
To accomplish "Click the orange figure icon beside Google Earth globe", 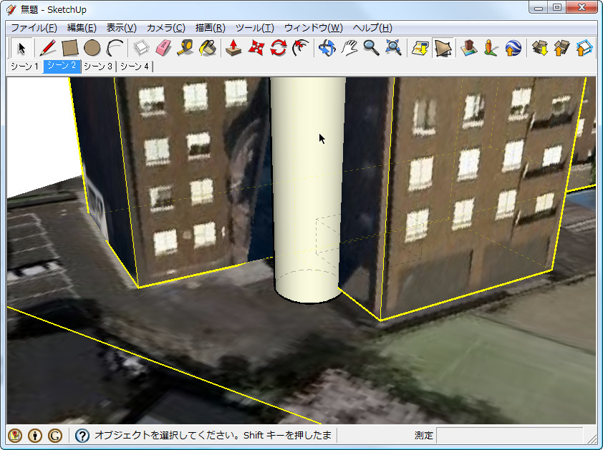I will [491, 48].
